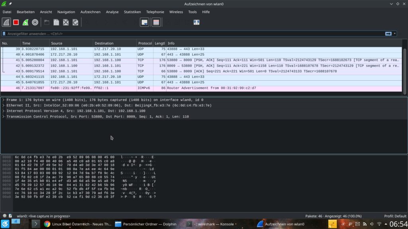This screenshot has height=229, width=408.
Task: Click the resize columns toolbar icon
Action: tap(196, 22)
